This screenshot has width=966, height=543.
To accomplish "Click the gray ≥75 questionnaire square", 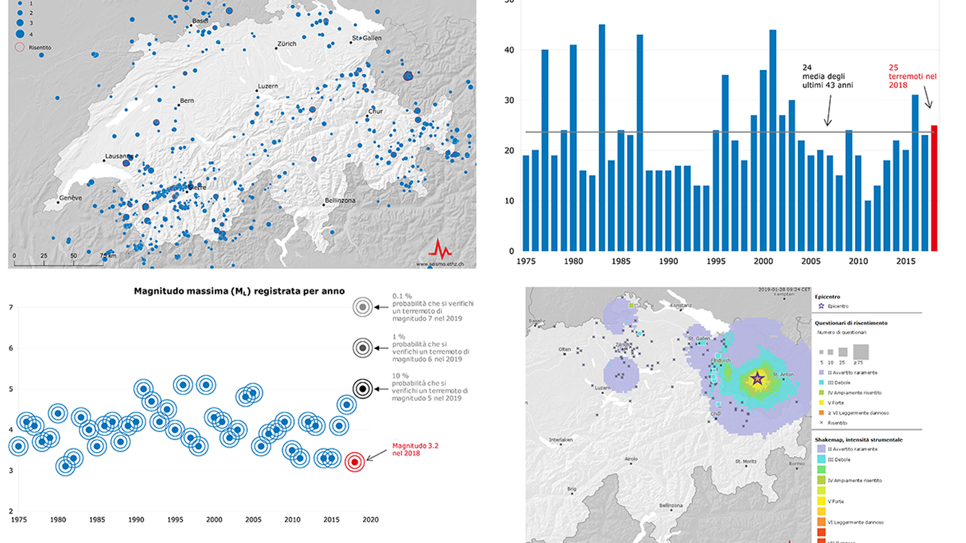I will 862,352.
